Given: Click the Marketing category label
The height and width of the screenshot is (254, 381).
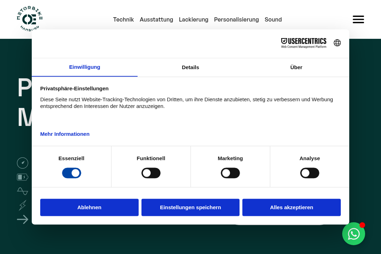Looking at the screenshot, I should (x=230, y=158).
